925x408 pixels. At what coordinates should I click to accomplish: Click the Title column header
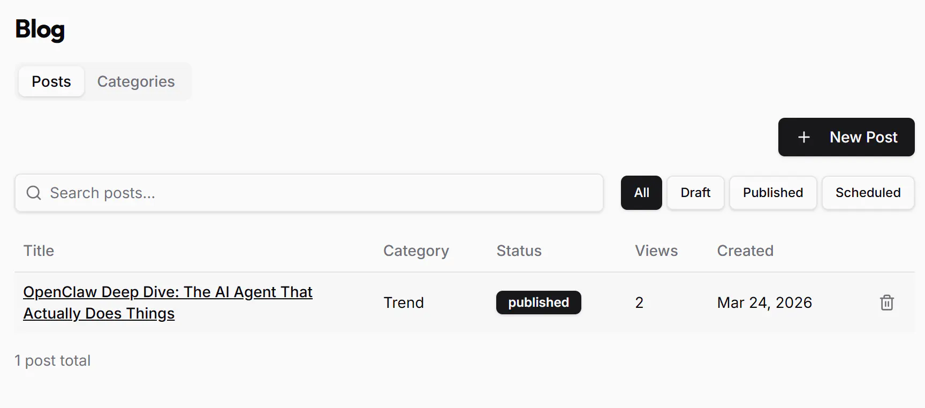tap(39, 251)
